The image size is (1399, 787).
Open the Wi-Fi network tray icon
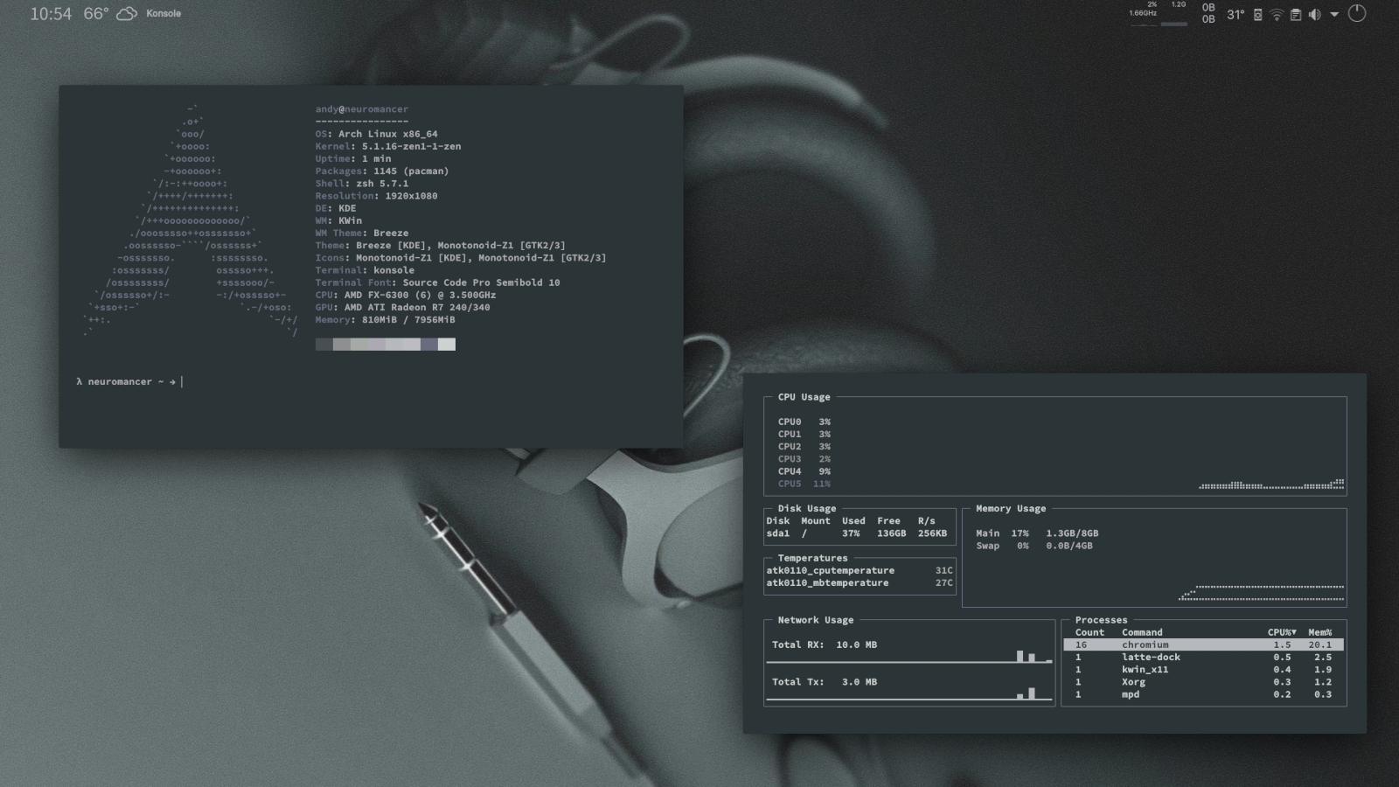[1277, 15]
